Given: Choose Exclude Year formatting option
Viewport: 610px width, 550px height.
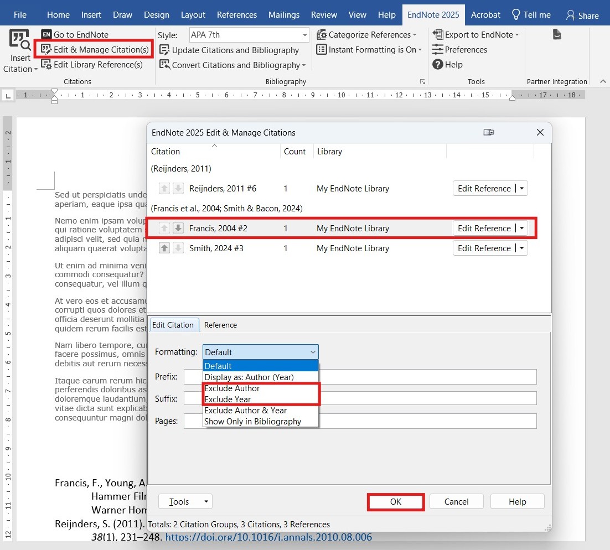Looking at the screenshot, I should (x=260, y=399).
